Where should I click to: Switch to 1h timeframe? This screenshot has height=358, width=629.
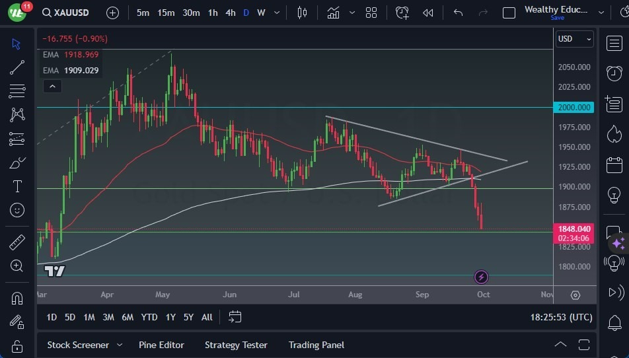point(213,13)
